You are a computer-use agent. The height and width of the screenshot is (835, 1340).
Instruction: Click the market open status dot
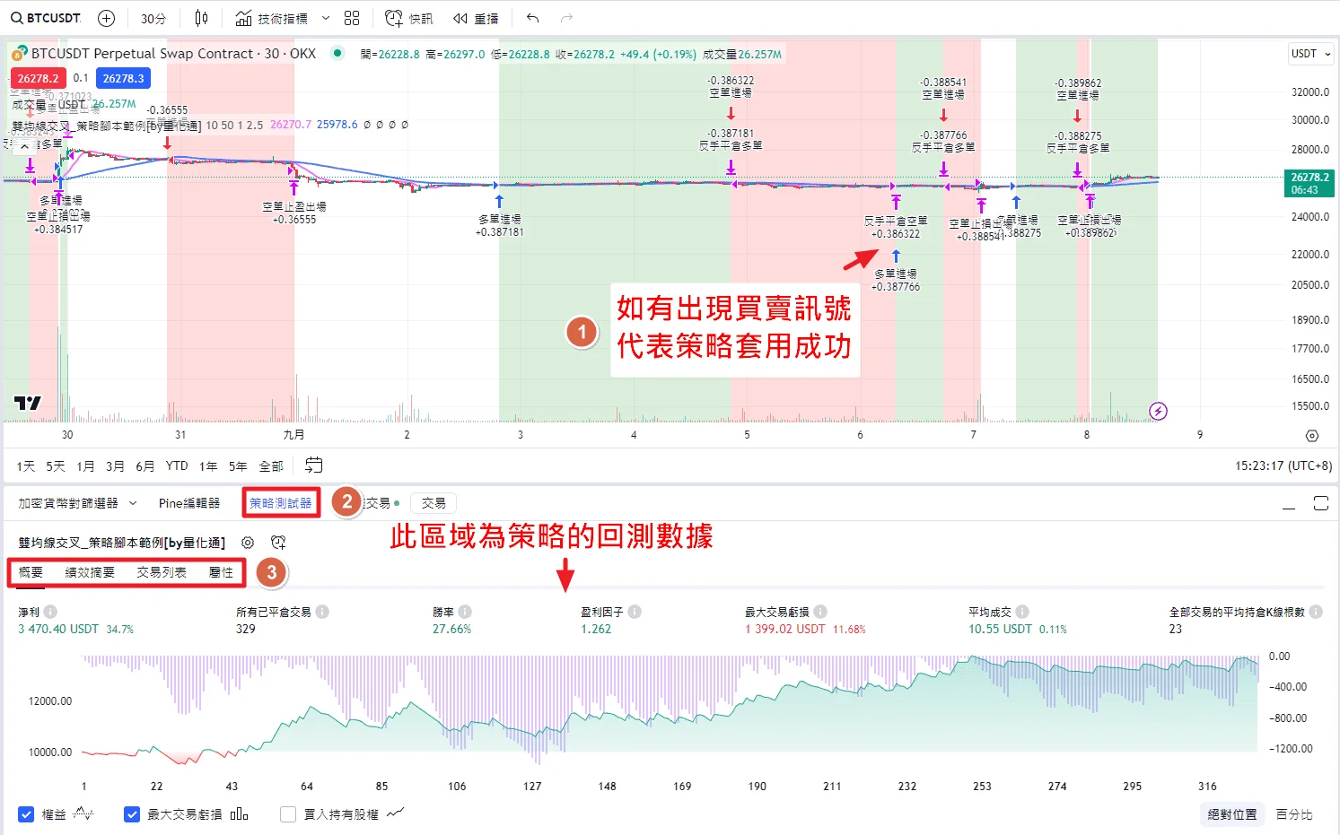[x=337, y=53]
